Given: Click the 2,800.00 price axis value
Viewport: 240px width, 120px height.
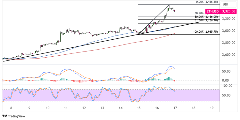Looking at the screenshot, I should pos(229,43).
